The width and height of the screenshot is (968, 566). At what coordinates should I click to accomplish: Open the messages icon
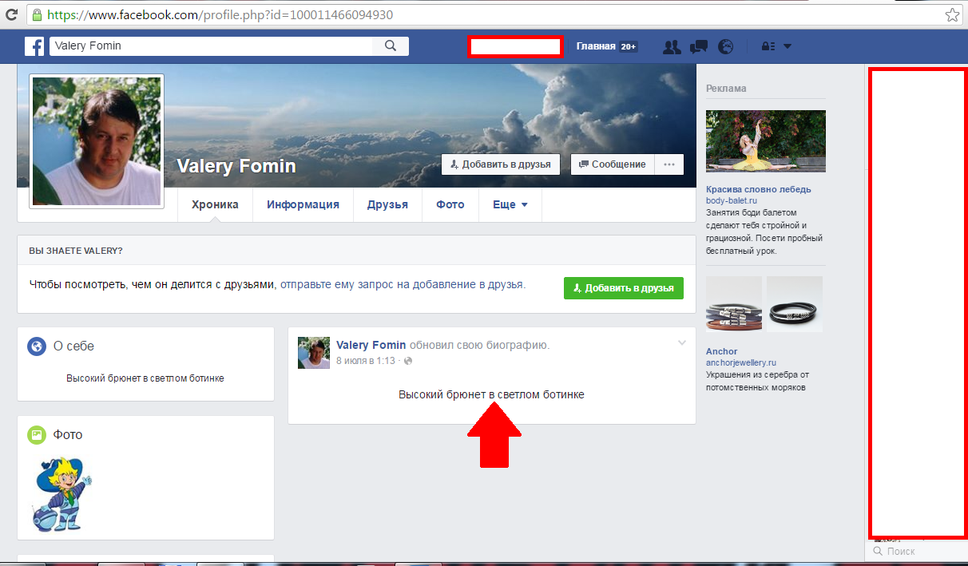click(699, 46)
